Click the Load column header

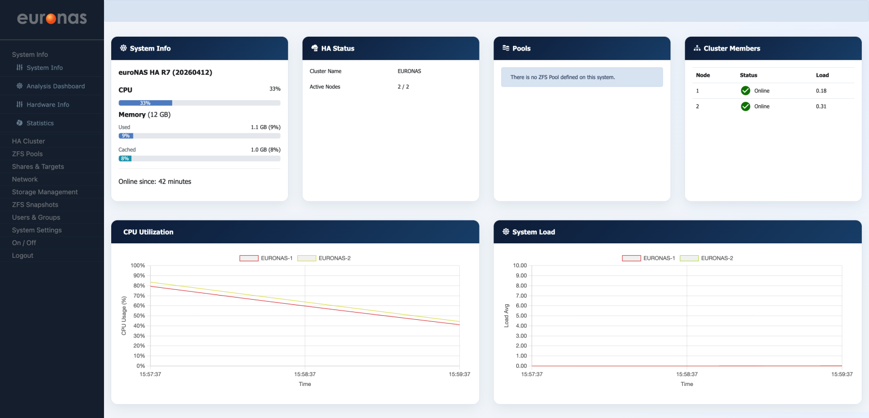pyautogui.click(x=822, y=75)
